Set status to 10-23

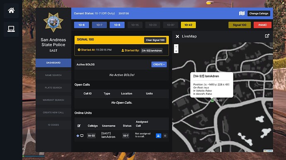pos(153,25)
